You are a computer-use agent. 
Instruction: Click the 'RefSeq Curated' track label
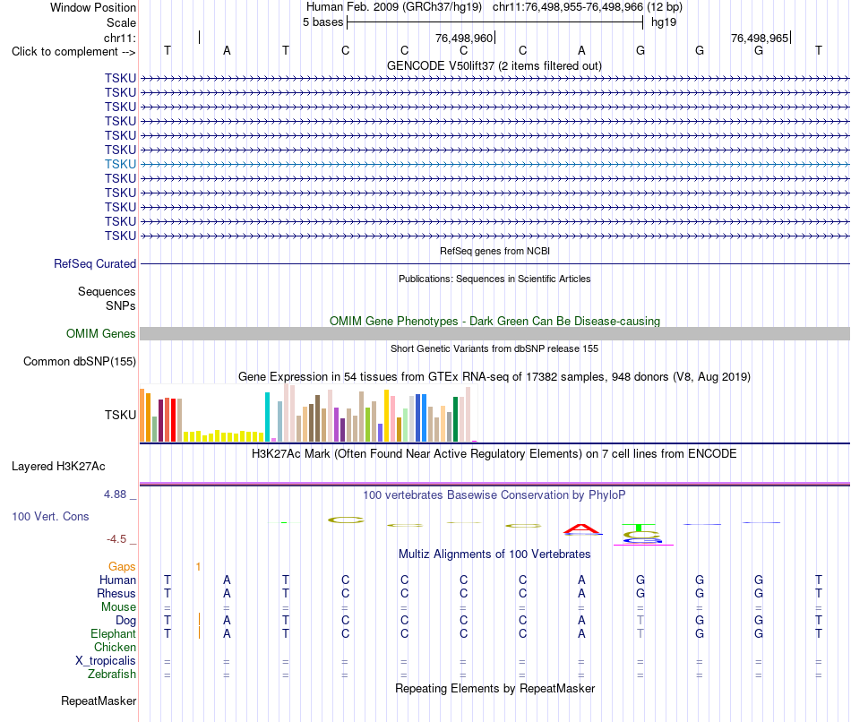click(95, 264)
